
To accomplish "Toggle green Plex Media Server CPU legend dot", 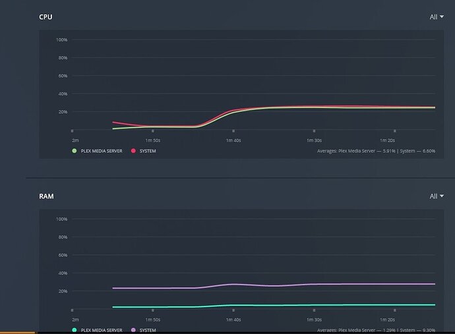I will pos(75,151).
